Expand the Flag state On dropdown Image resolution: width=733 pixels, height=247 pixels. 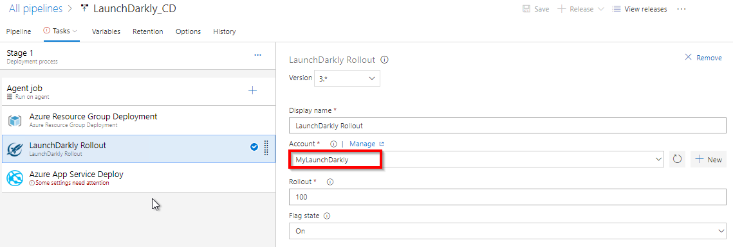(508, 231)
